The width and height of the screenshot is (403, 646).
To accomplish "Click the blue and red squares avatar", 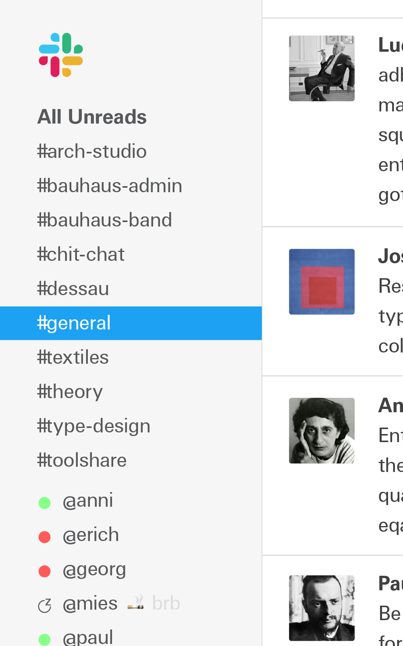I will pos(322,282).
